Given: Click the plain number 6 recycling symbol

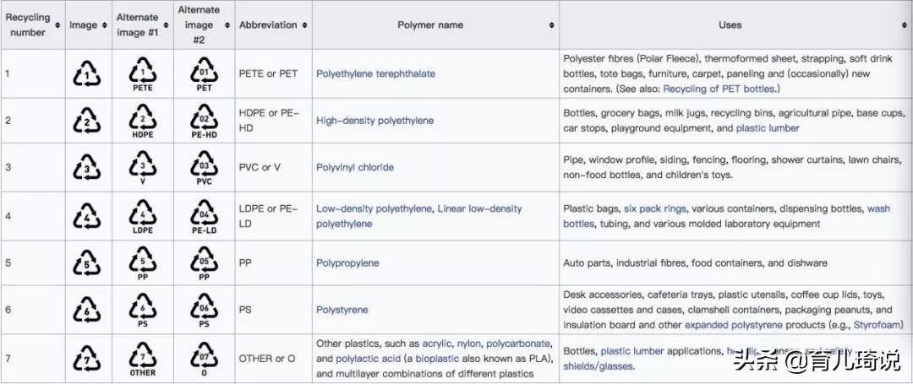Looking at the screenshot, I should [x=86, y=310].
